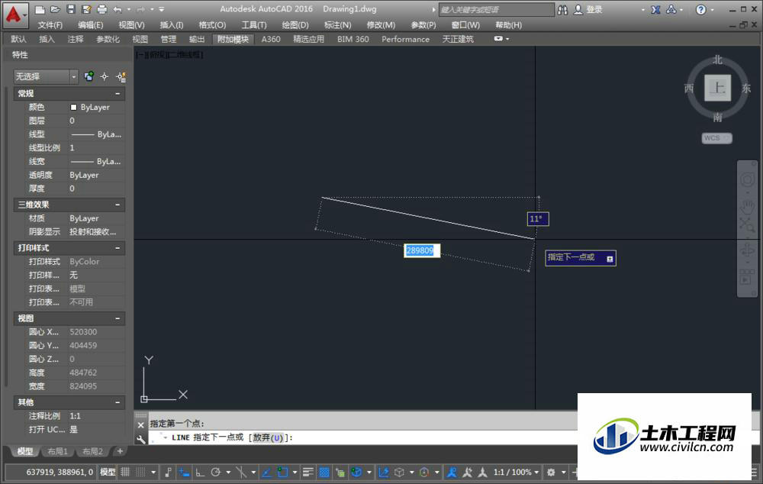
Task: Collapse the 三维效果 properties section
Action: [x=118, y=205]
